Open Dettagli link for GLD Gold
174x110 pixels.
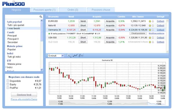pyautogui.click(x=160, y=42)
